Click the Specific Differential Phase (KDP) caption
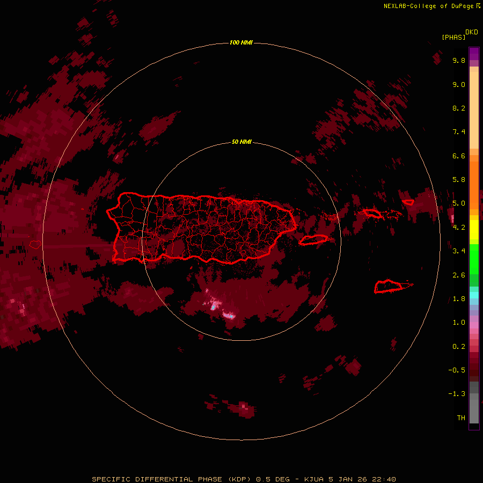This screenshot has width=483, height=483. tap(244, 479)
